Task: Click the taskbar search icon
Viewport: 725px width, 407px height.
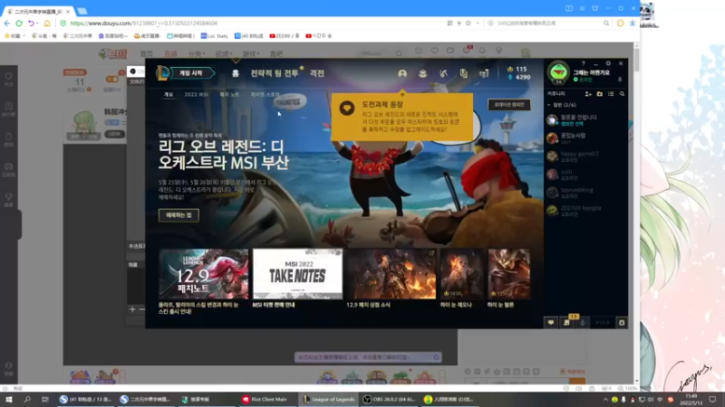Action: [27, 400]
